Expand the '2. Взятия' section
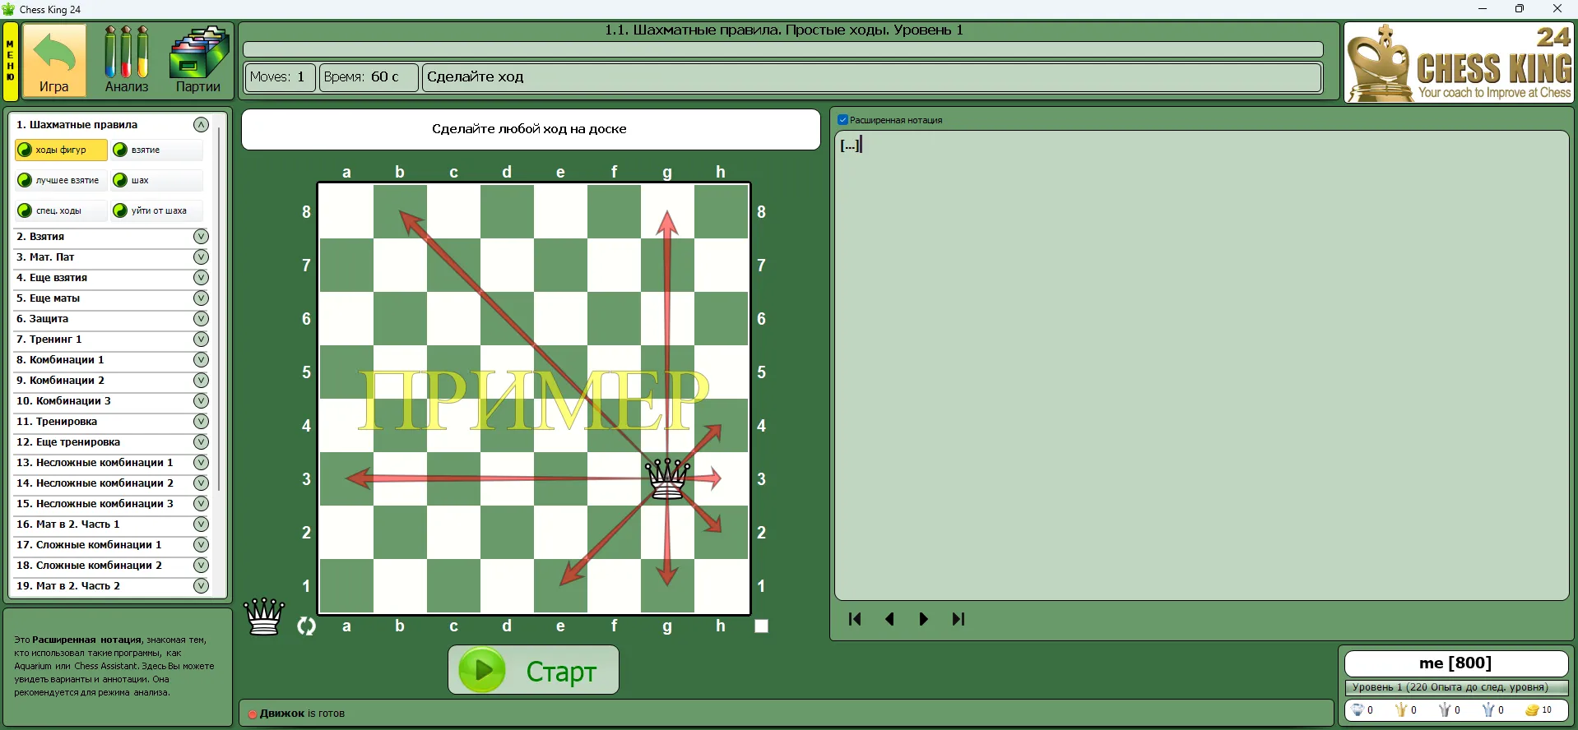The height and width of the screenshot is (730, 1578). 201,237
